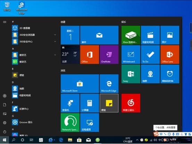
Task: Click the volume speaker in the system tray
Action: coord(155,140)
